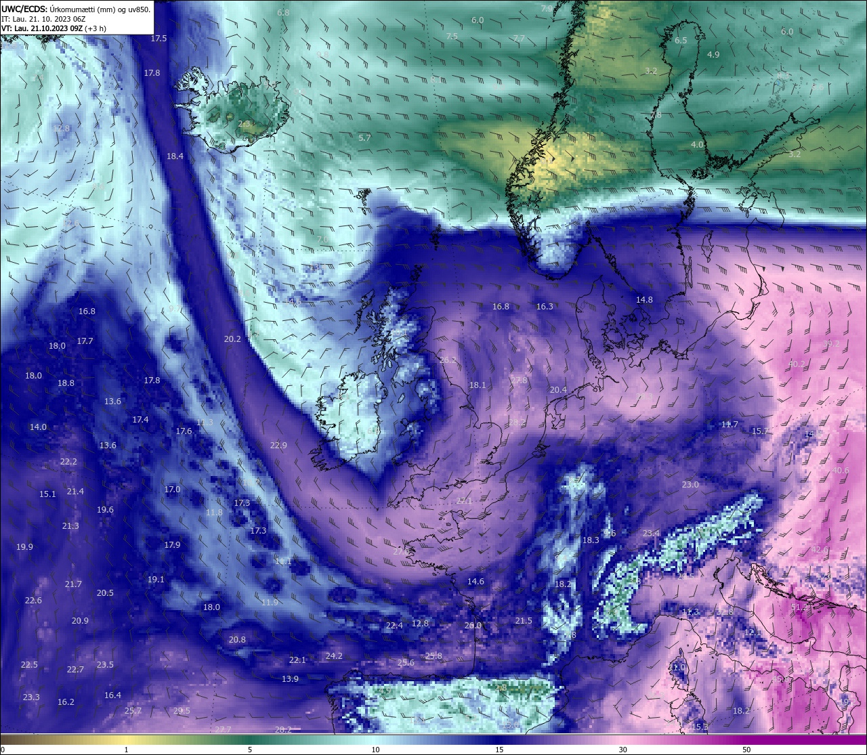
Task: Click the 24.2 map value
Action: [x=334, y=656]
